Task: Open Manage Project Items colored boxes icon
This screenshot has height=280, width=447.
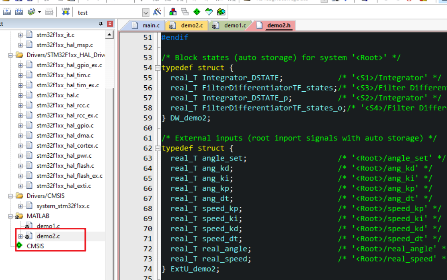Action: pos(173,12)
